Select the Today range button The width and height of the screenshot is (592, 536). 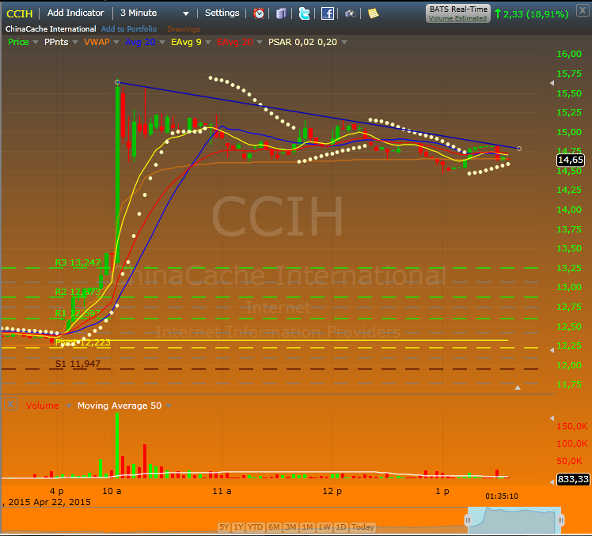pyautogui.click(x=362, y=527)
